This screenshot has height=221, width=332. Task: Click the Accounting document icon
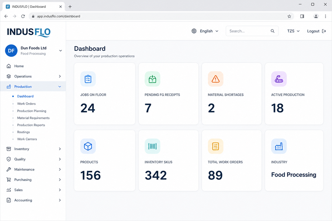9,200
